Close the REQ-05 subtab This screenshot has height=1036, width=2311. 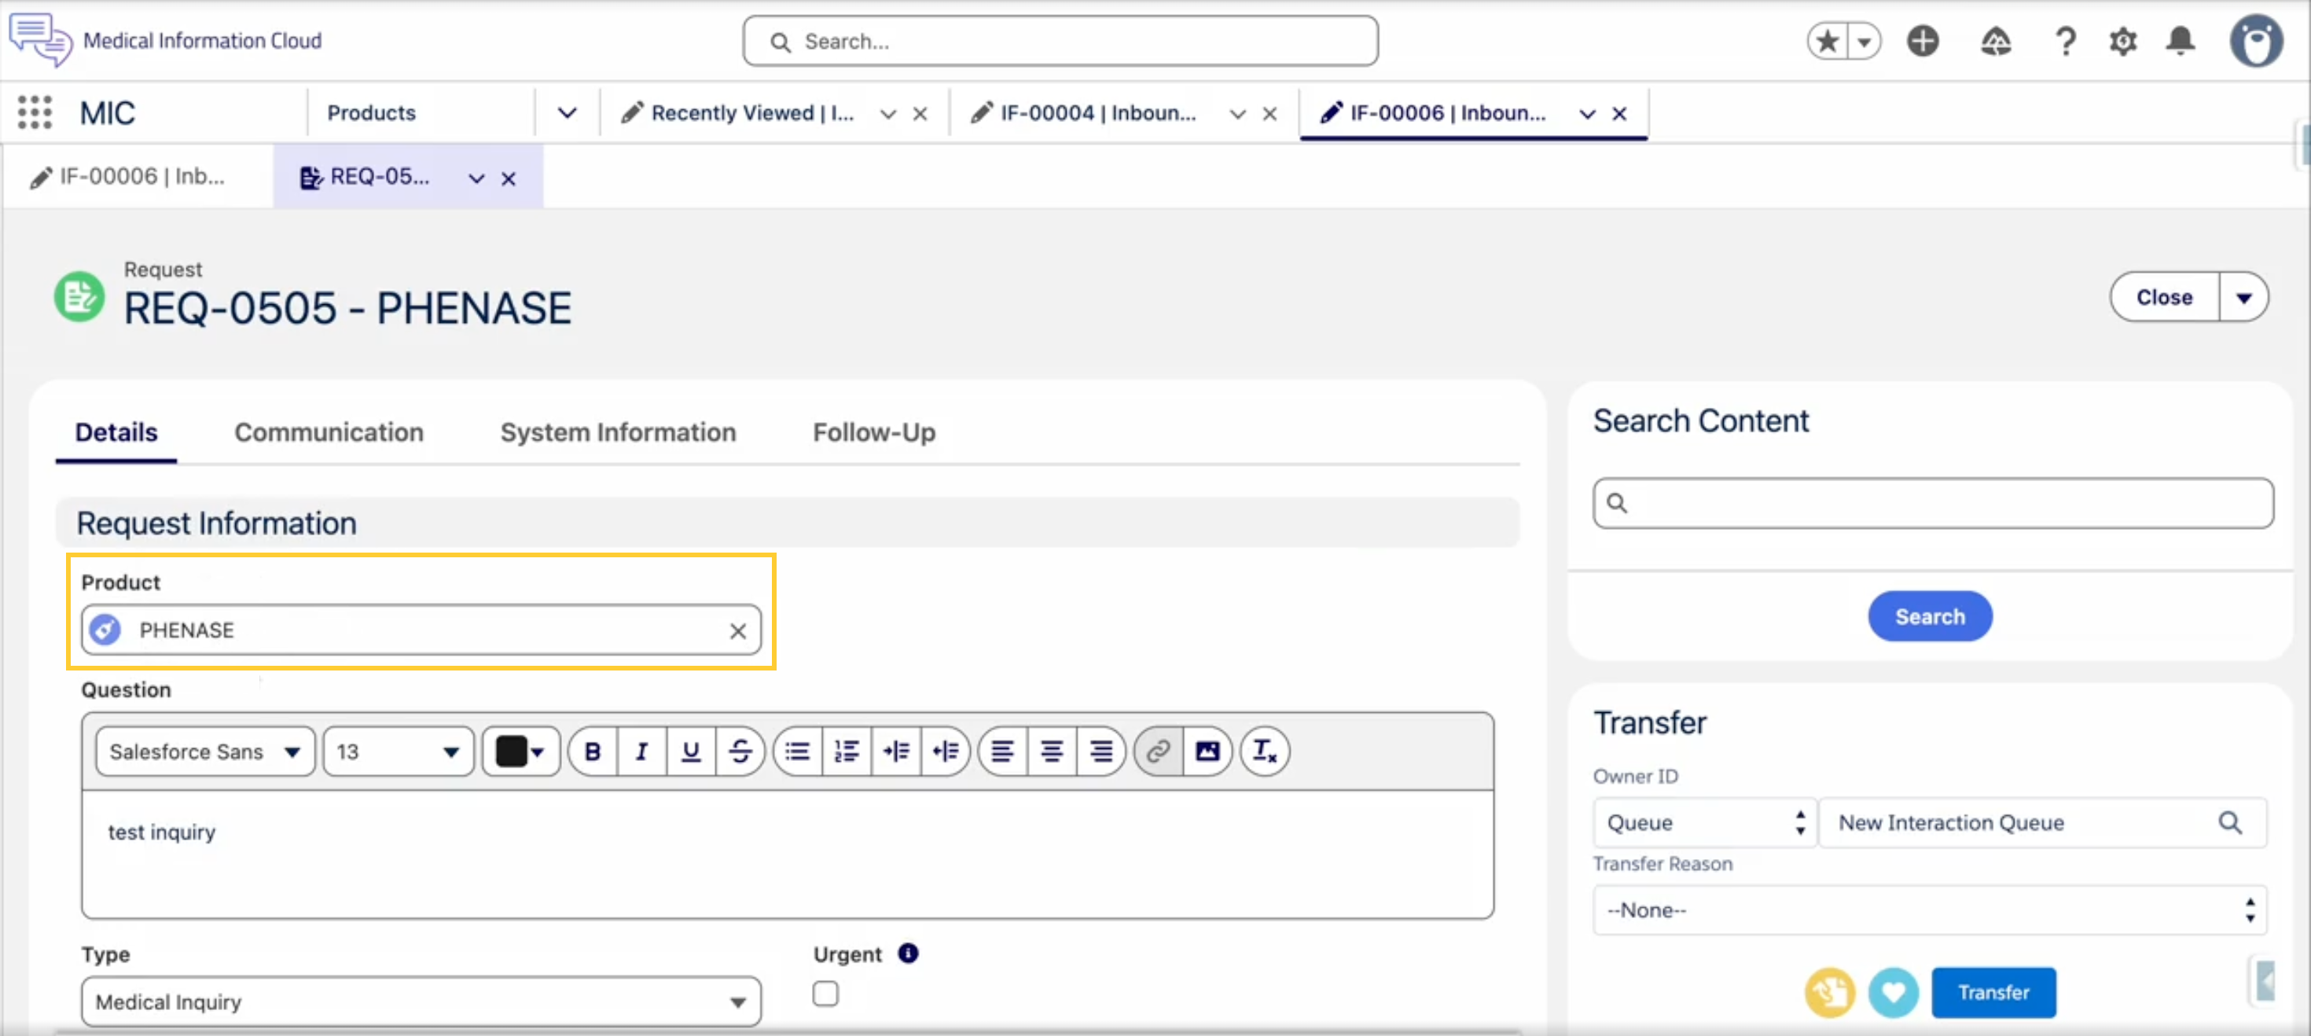click(x=509, y=178)
